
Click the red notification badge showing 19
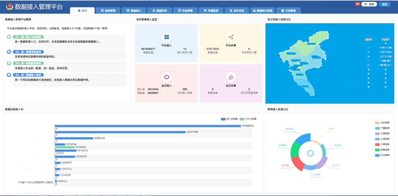click(357, 4)
